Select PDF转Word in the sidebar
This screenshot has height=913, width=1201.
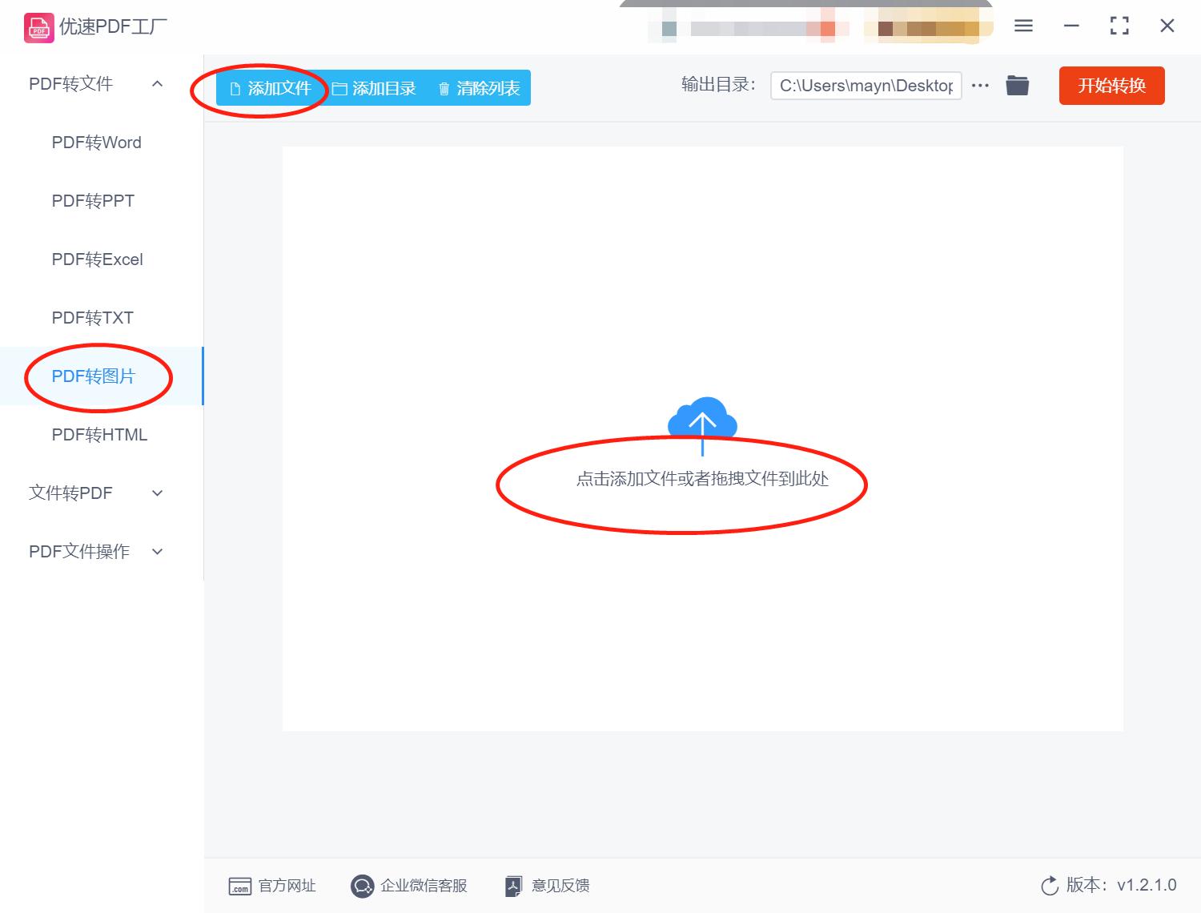pos(96,143)
